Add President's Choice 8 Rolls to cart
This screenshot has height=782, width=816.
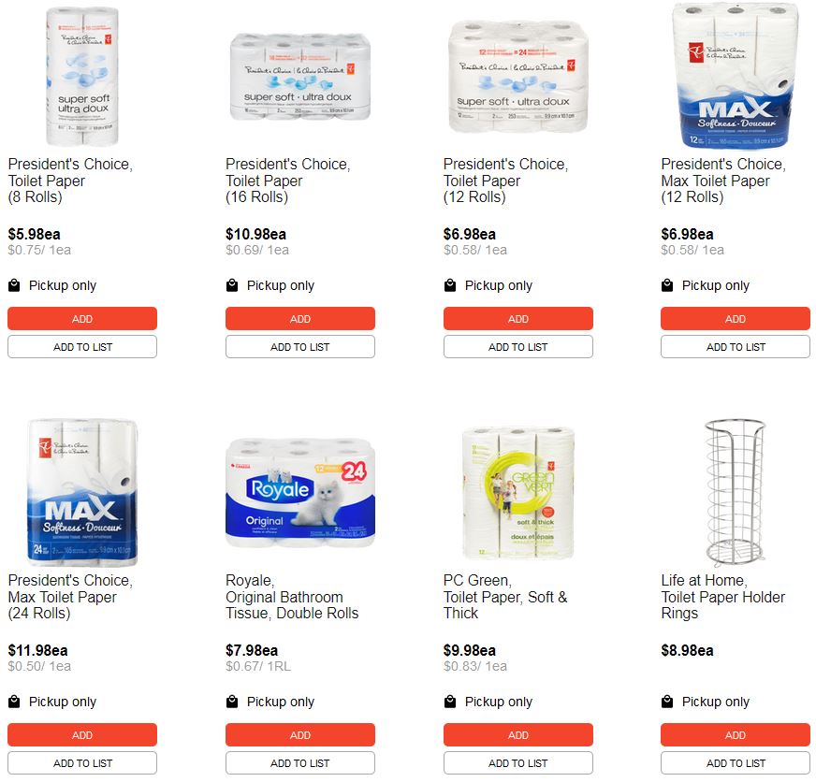click(x=82, y=318)
